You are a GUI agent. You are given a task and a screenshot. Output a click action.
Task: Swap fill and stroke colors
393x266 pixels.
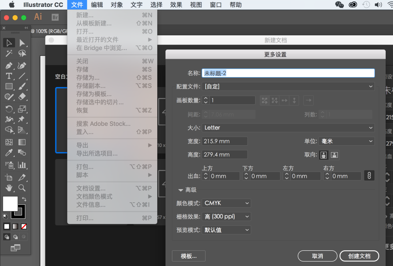[24, 199]
